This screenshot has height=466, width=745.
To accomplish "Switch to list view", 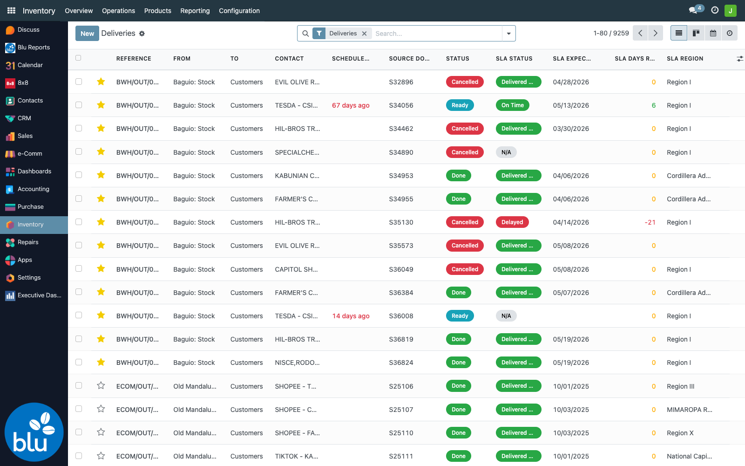I will (x=679, y=33).
